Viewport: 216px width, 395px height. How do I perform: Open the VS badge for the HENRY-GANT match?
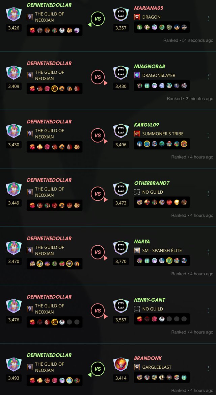pyautogui.click(x=98, y=311)
